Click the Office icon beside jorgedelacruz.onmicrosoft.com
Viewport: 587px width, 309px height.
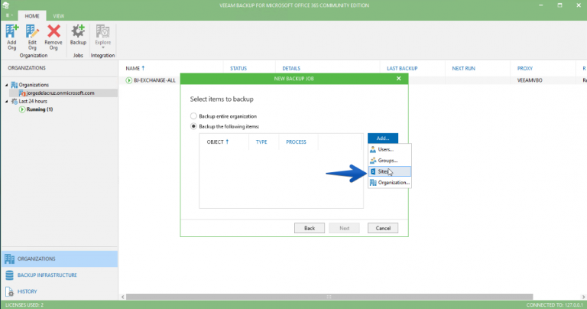point(22,93)
